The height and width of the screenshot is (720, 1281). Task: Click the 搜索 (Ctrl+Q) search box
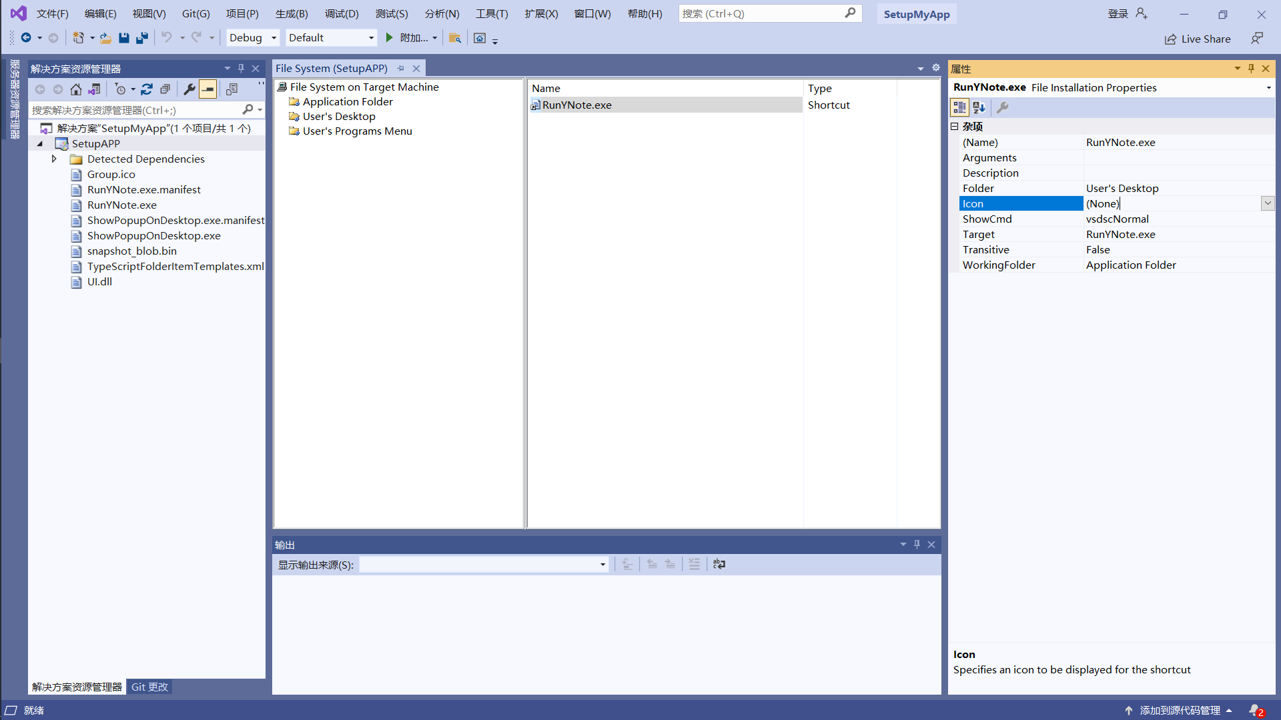(x=761, y=13)
